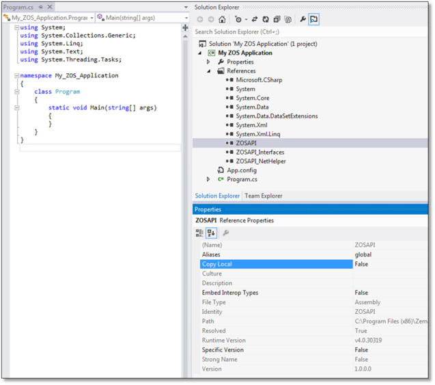Click the Alphabetical sort icon in Properties
Screen dimensions: 435x385
click(x=211, y=233)
